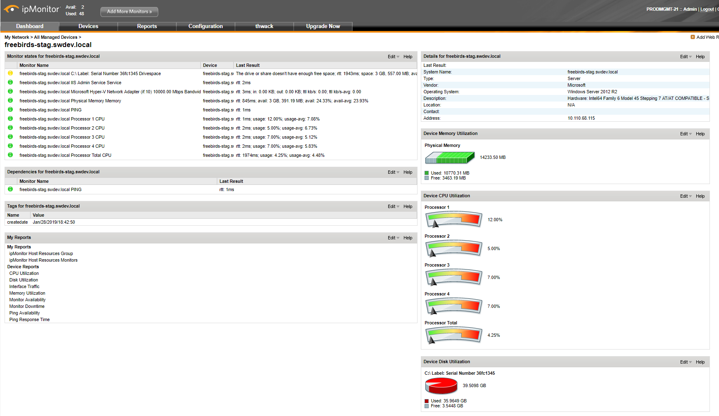Open the Ping Response Time report link
The width and height of the screenshot is (719, 416).
[29, 319]
